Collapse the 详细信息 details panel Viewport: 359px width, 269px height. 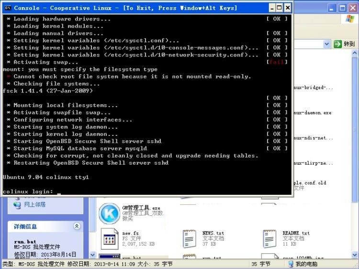coord(77,226)
